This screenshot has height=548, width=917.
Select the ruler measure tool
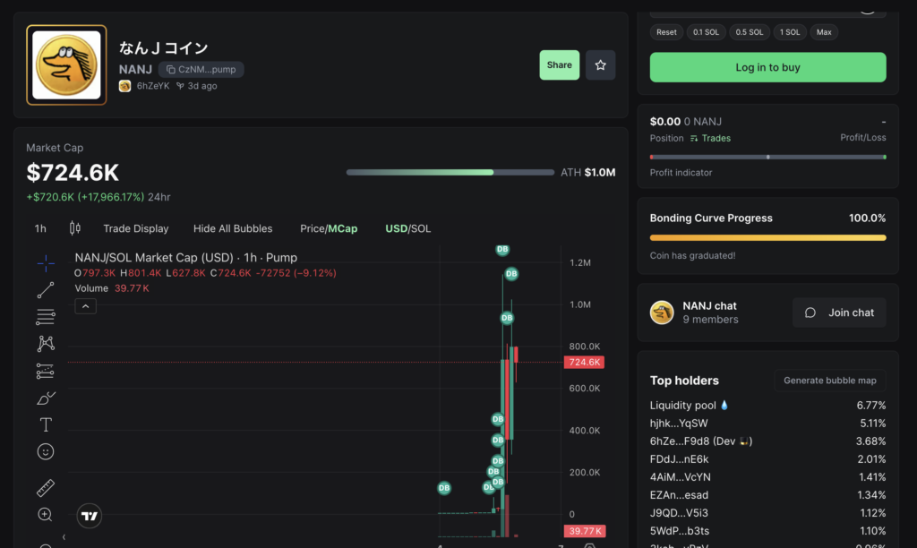click(x=46, y=488)
